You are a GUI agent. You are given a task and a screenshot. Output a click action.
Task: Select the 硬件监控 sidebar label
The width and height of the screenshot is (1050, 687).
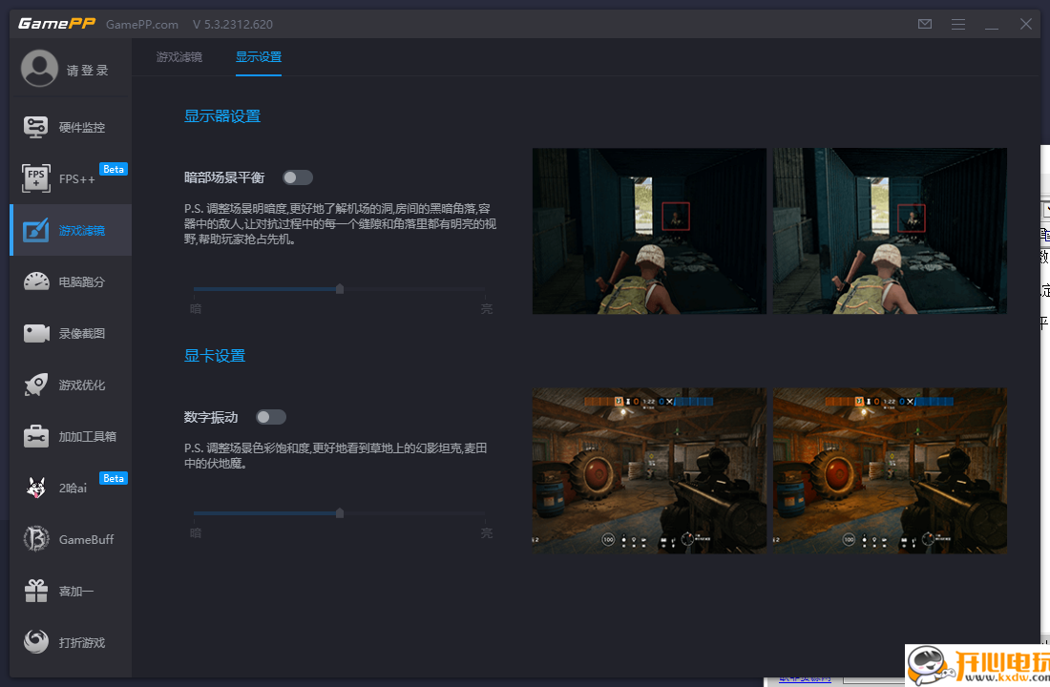coord(82,127)
